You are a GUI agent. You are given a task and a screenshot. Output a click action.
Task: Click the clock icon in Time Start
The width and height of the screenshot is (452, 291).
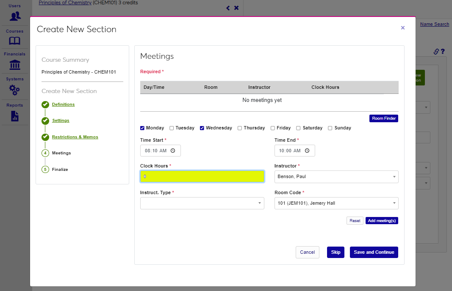173,151
